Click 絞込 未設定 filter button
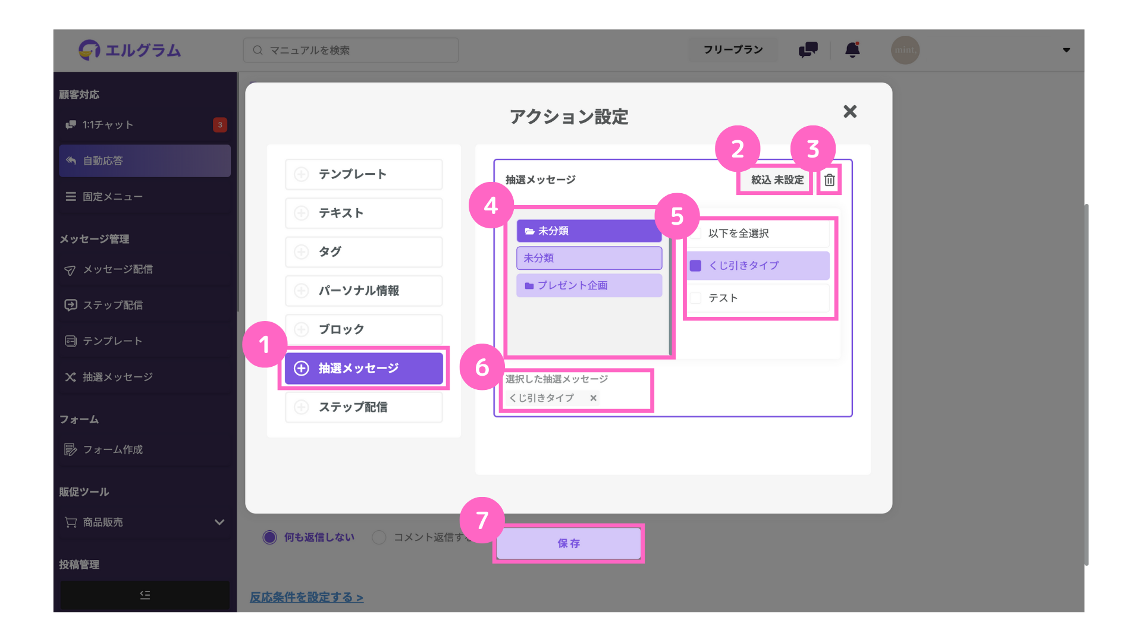This screenshot has height=642, width=1142. pos(777,180)
